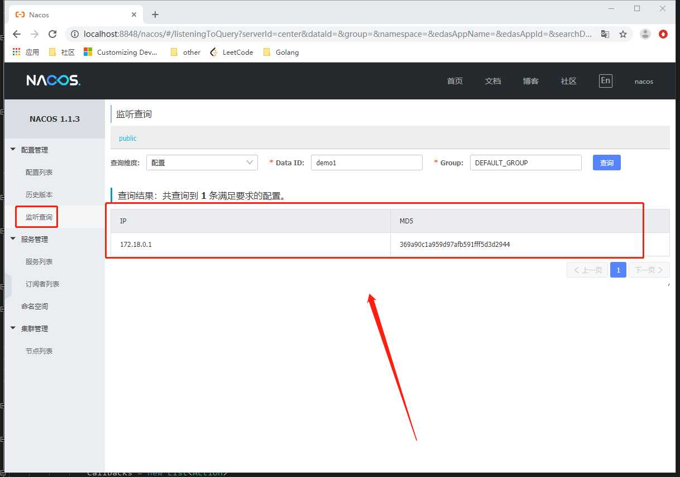This screenshot has width=680, height=477.
Task: Open the LeetCode bookmark
Action: point(232,52)
